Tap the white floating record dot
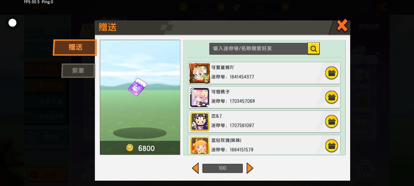Viewport: 414px width, 186px height. point(12,23)
